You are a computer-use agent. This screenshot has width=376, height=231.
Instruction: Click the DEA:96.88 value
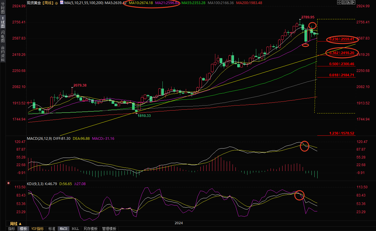tap(81, 138)
